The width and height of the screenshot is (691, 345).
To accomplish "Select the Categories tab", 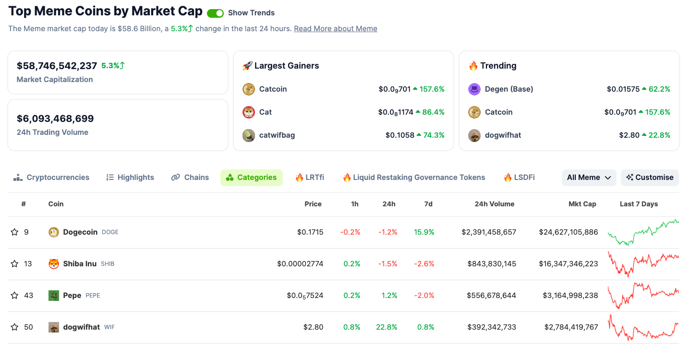I will click(252, 178).
